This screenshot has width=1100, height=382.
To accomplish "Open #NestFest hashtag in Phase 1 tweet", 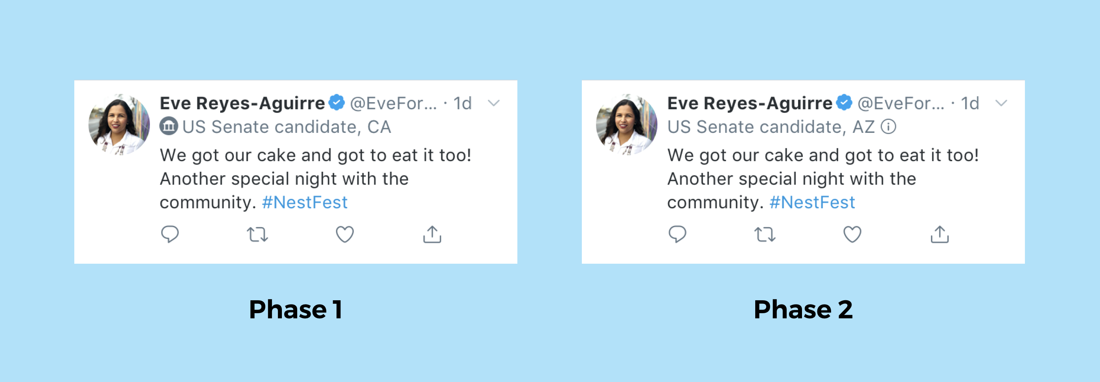I will click(x=304, y=202).
